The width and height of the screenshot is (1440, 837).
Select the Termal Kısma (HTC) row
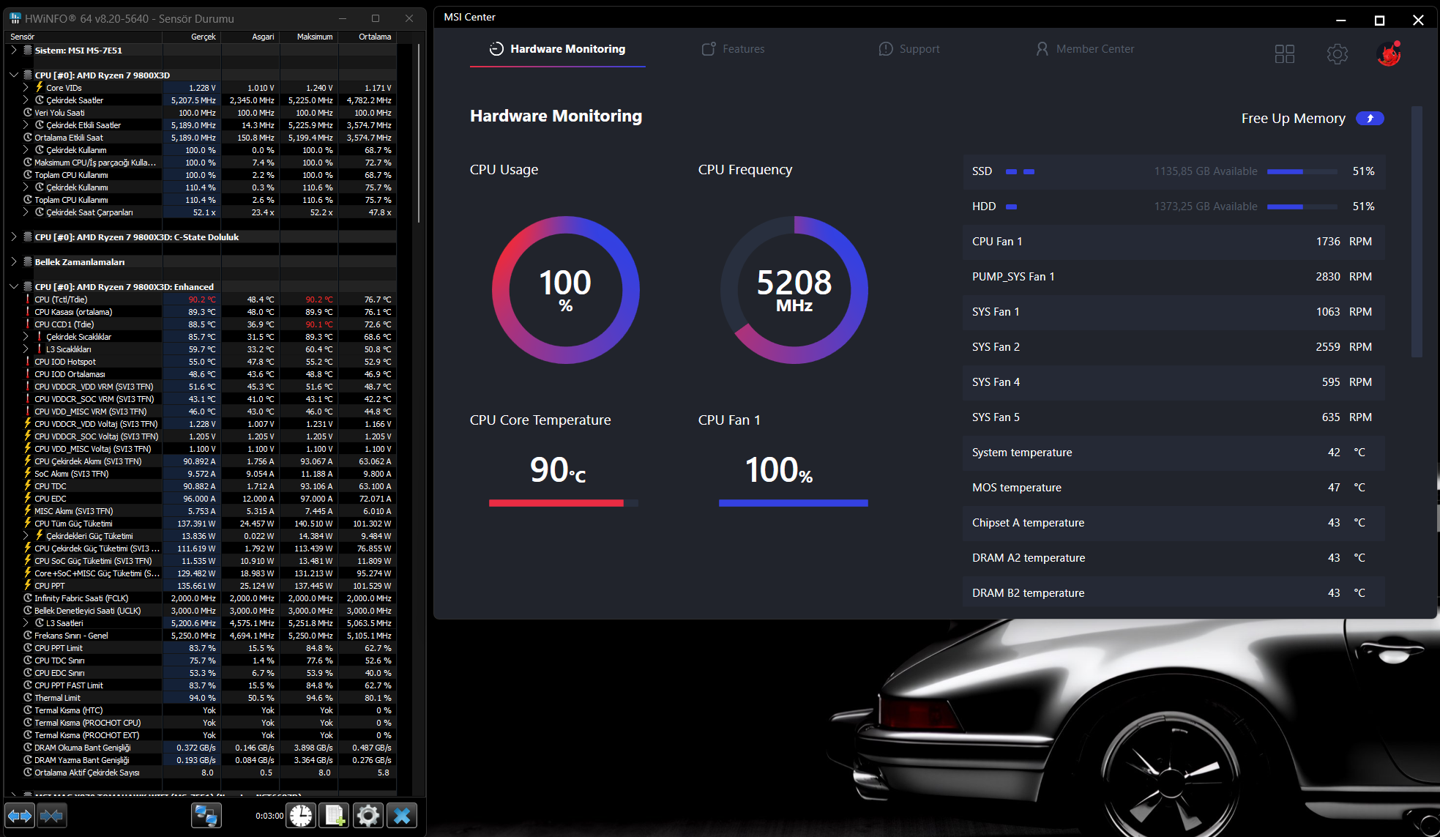201,710
